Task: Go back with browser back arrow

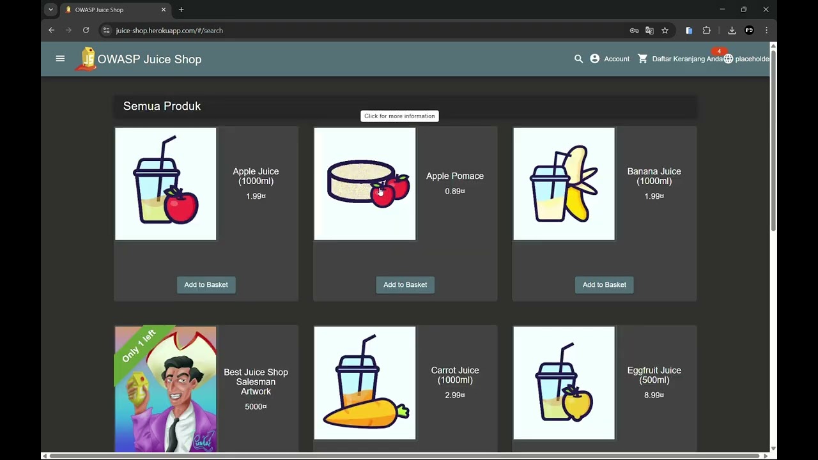Action: [x=52, y=30]
